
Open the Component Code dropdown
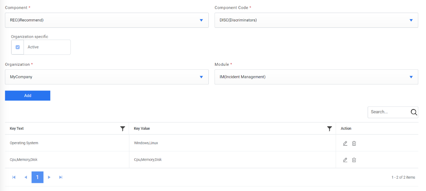coord(411,20)
